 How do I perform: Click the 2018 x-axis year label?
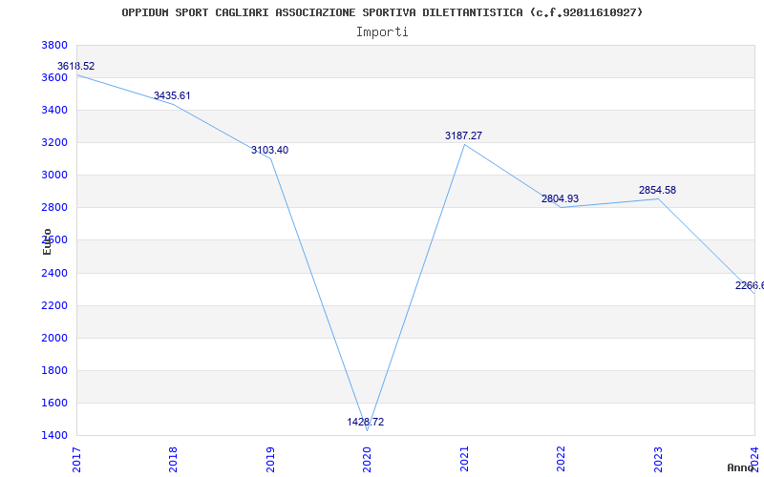(x=173, y=460)
